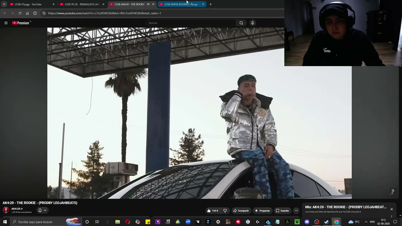
Task: Open Settings gear from taskbar
Action: (218, 222)
